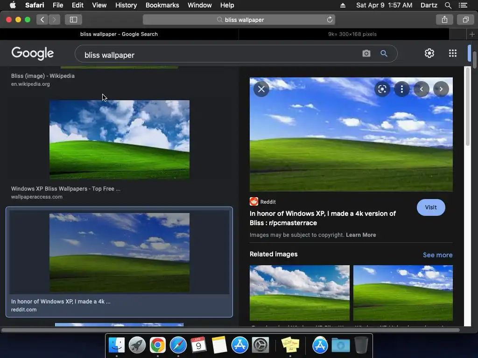
Task: Open Google quick settings gear
Action: tap(429, 53)
